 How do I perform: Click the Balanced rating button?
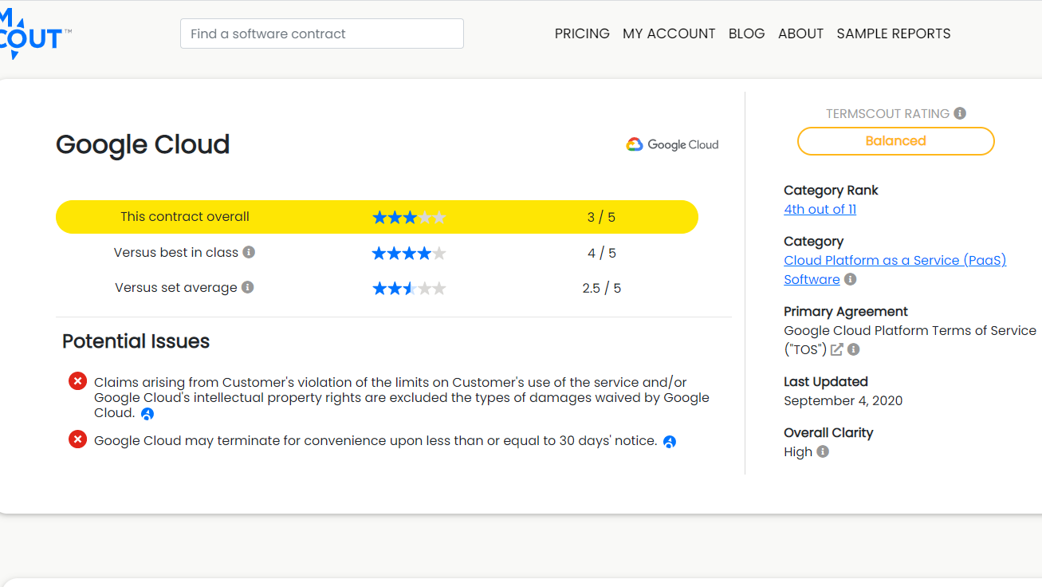tap(896, 141)
